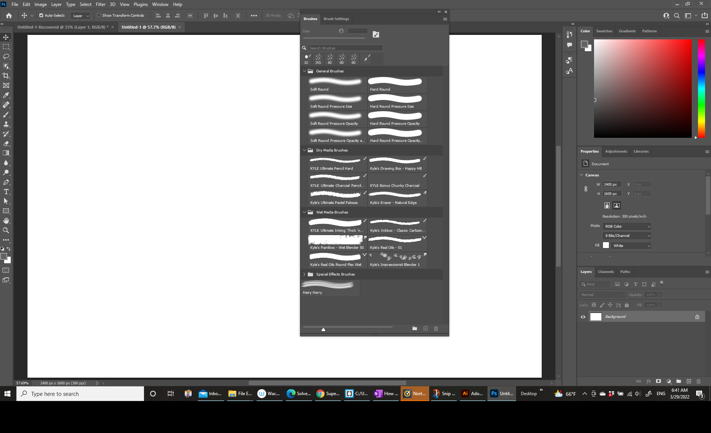Screen dimensions: 711x433
Task: Open the Filter menu
Action: click(x=100, y=4)
